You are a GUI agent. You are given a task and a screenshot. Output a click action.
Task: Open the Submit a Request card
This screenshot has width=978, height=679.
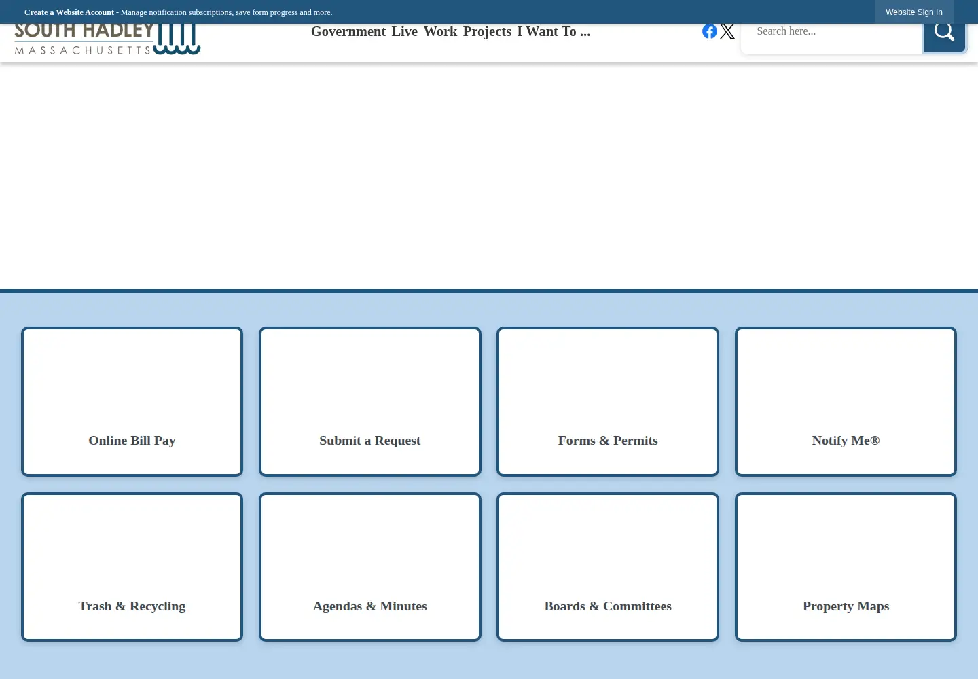370,401
